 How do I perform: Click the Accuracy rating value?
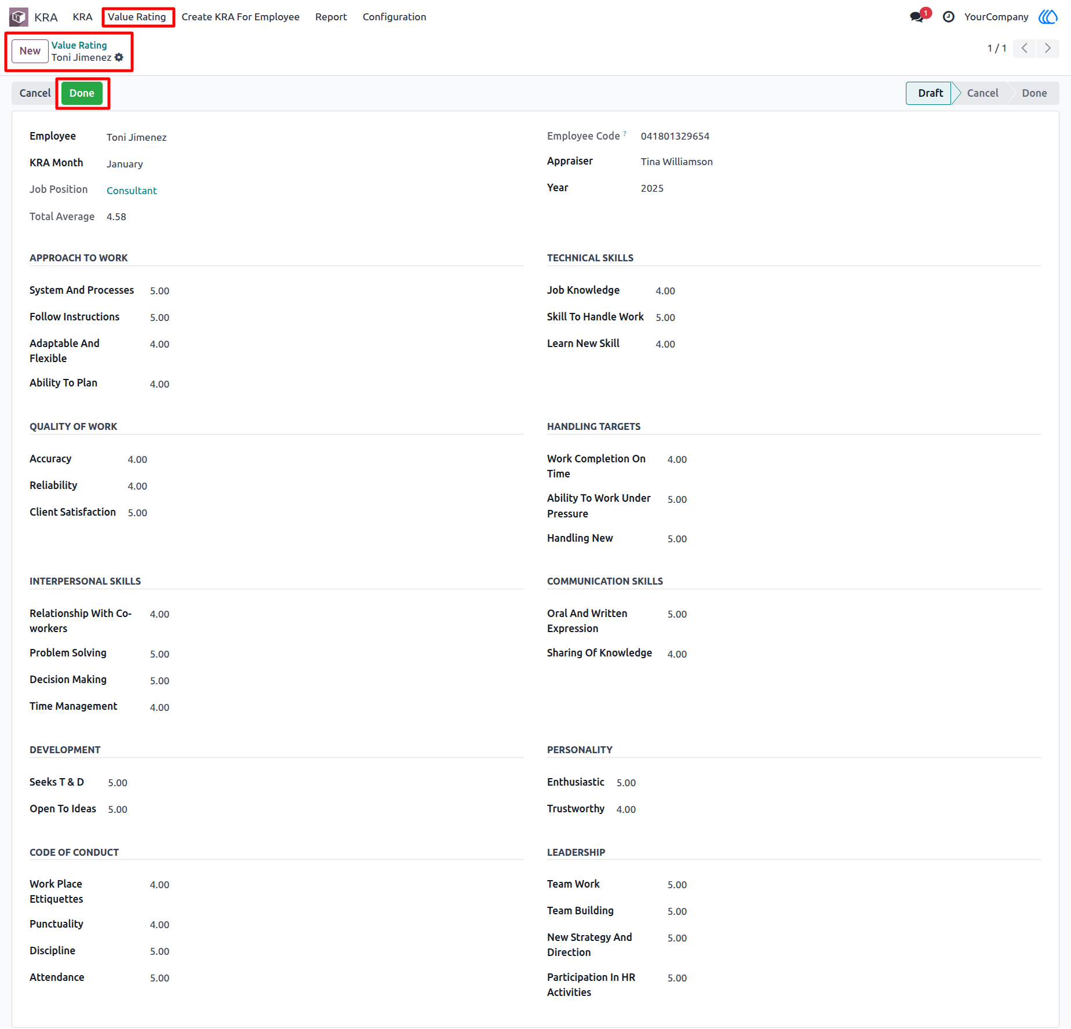(137, 459)
